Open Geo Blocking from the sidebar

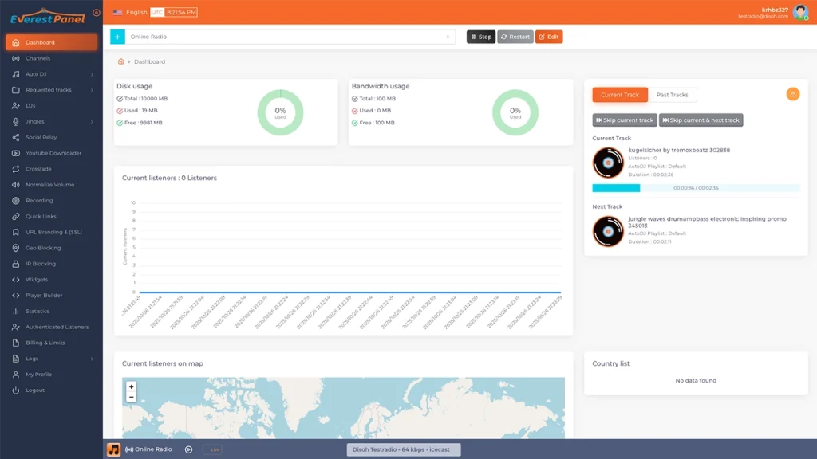pyautogui.click(x=42, y=248)
